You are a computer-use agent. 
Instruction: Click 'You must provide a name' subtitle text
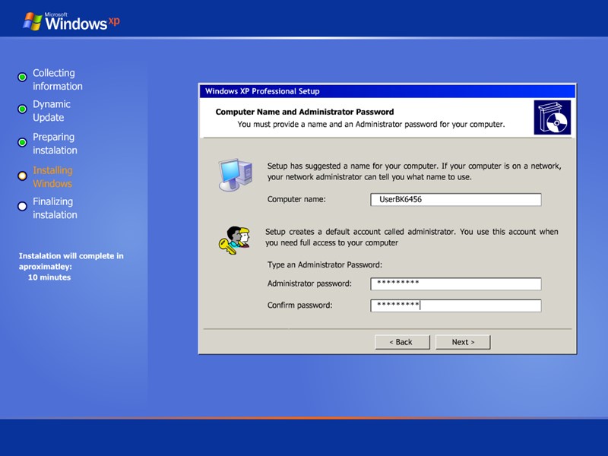[x=371, y=124]
